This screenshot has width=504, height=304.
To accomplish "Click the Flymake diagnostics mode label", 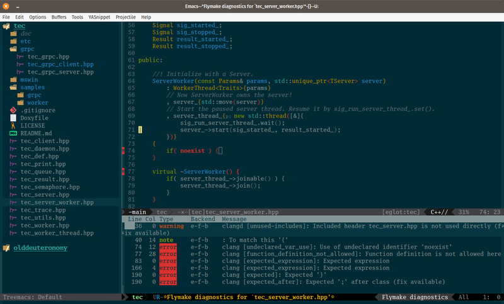I will tap(415, 297).
